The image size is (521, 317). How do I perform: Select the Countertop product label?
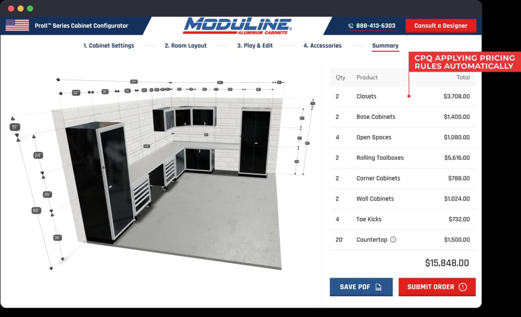[x=372, y=240]
